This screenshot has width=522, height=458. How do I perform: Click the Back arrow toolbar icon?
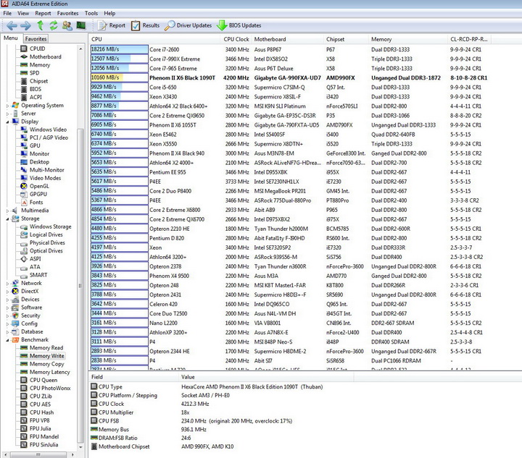pyautogui.click(x=12, y=25)
